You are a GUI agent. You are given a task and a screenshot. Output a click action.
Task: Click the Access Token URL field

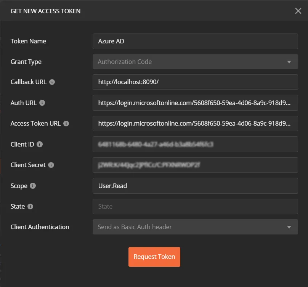(195, 123)
